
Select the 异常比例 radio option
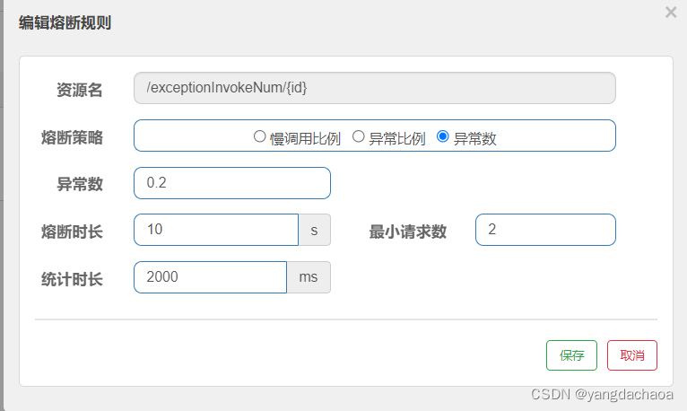click(358, 136)
